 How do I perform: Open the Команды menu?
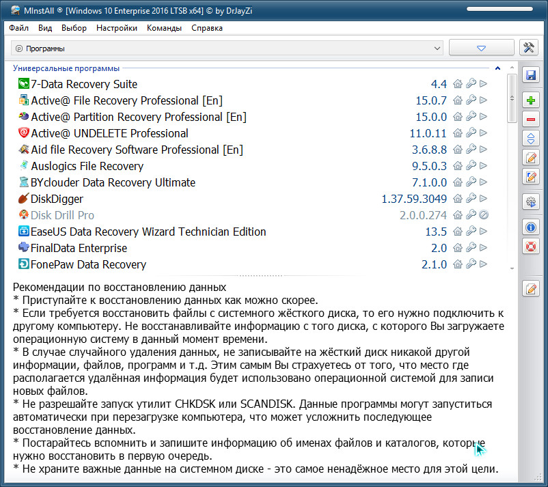pos(164,28)
